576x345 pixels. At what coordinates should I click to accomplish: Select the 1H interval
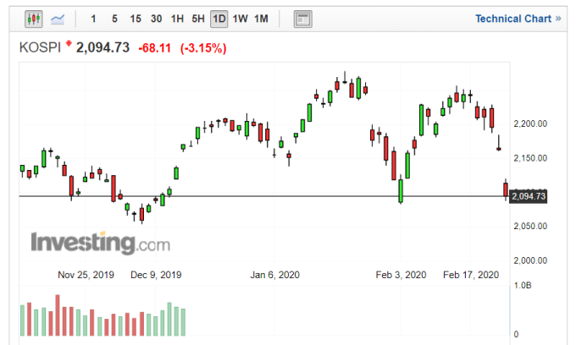point(177,19)
